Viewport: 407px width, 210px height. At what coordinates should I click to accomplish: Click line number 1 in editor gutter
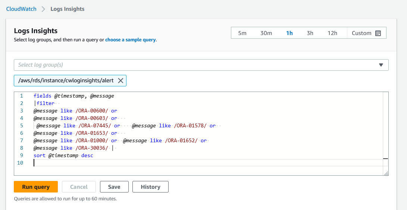[x=22, y=96]
